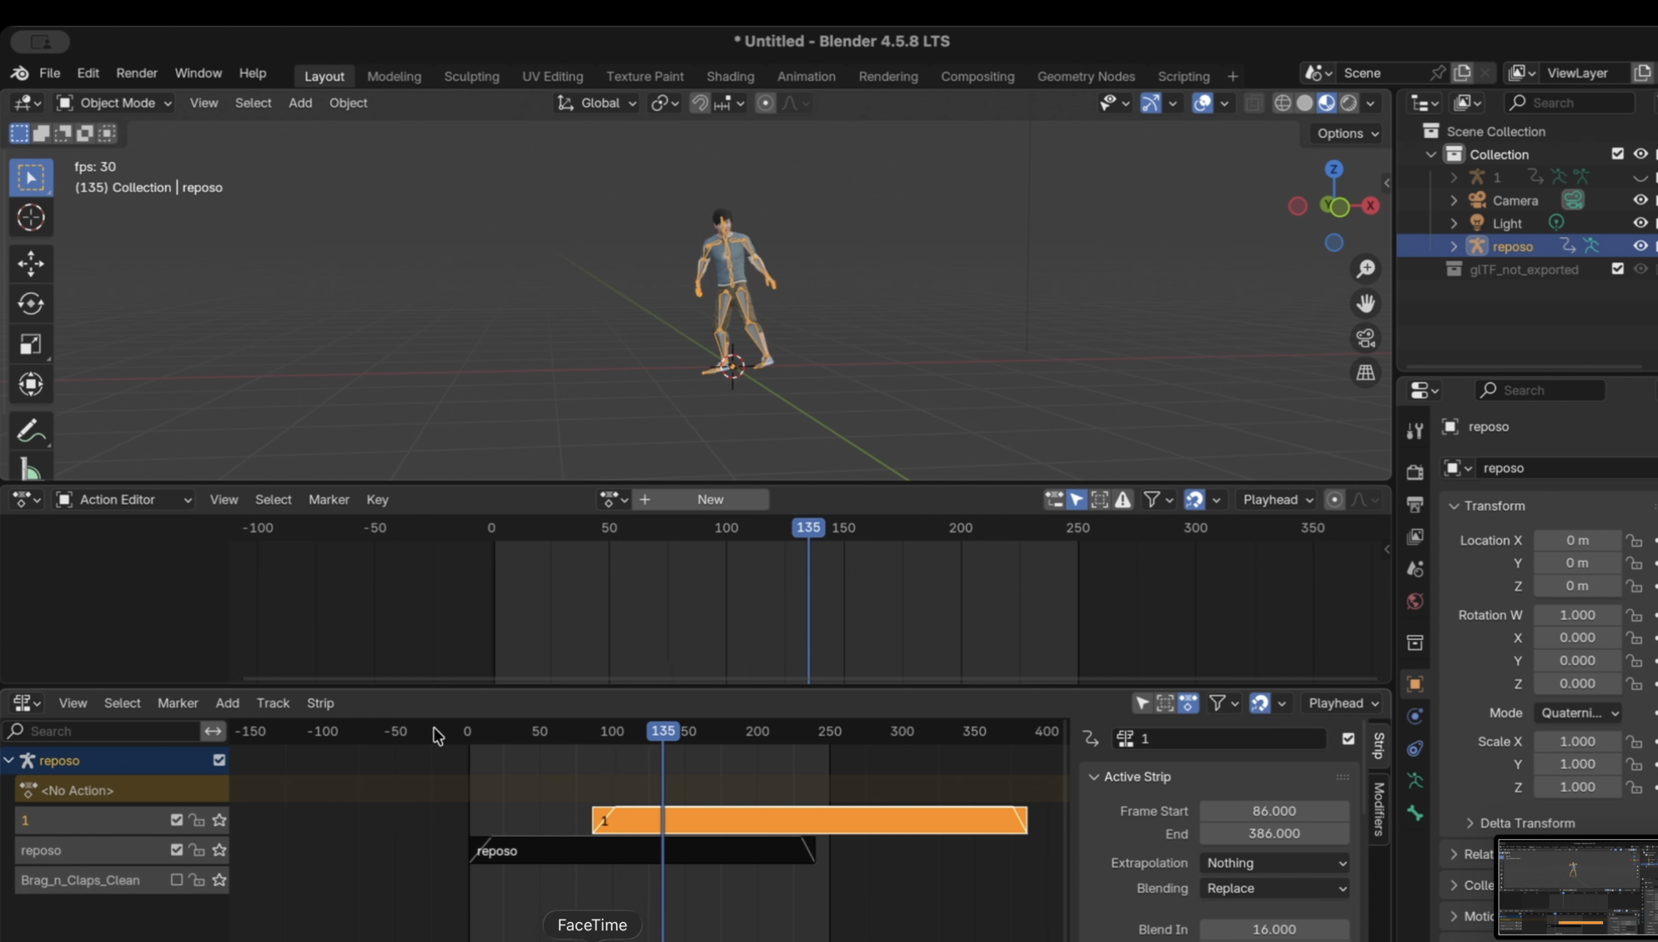Open the Extrapolation dropdown set to Nothing
Screen dimensions: 1658x942
click(1275, 863)
